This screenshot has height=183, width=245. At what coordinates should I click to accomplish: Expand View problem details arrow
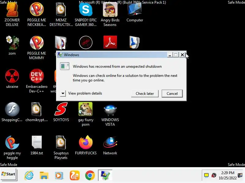pyautogui.click(x=63, y=94)
